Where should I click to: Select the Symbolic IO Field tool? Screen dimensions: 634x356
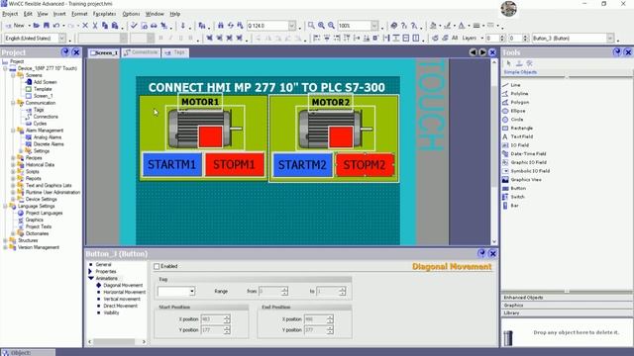pos(530,171)
